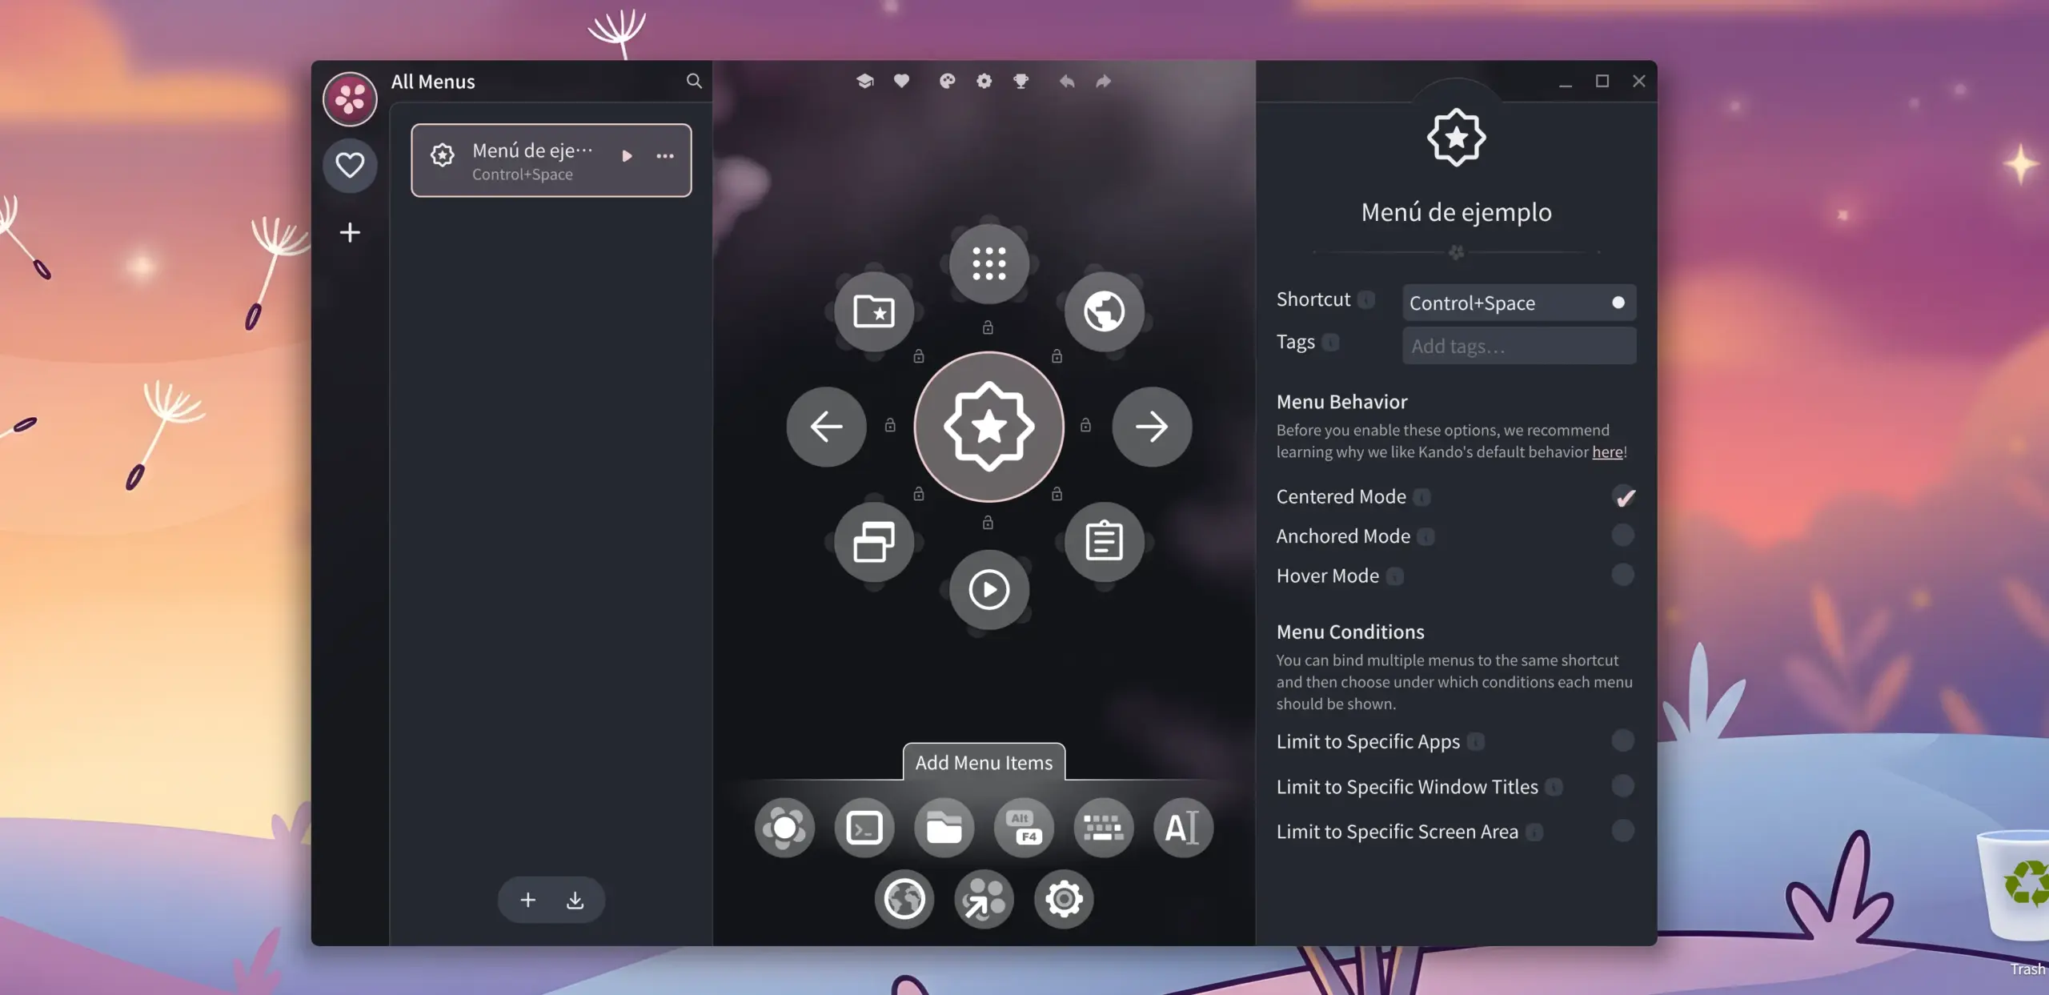Viewport: 2049px width, 995px height.
Task: Toggle the lock beside the left arrow item
Action: coord(890,425)
